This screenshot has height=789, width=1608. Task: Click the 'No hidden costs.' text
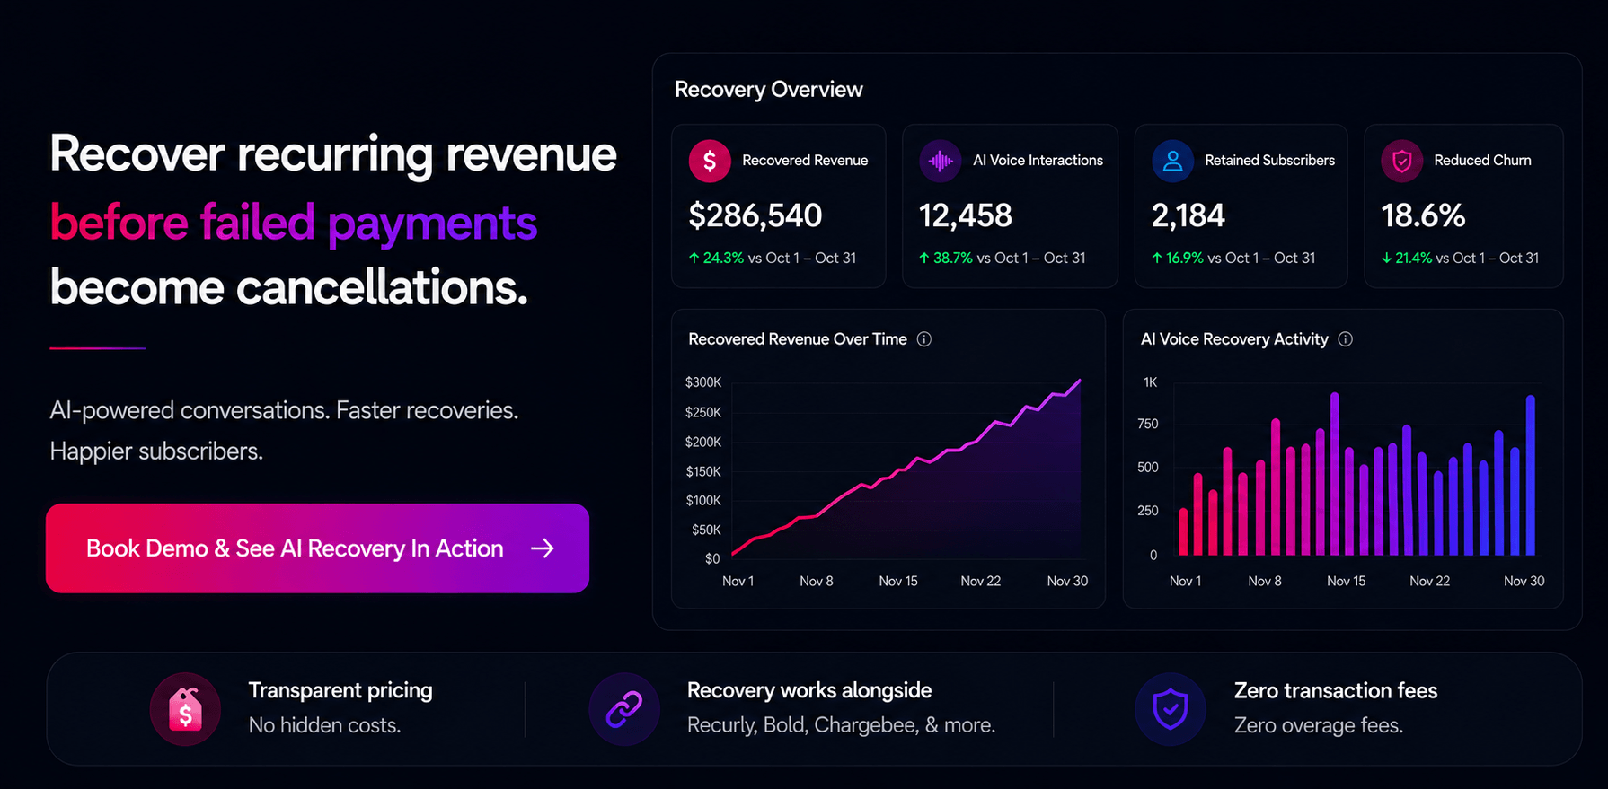point(325,725)
